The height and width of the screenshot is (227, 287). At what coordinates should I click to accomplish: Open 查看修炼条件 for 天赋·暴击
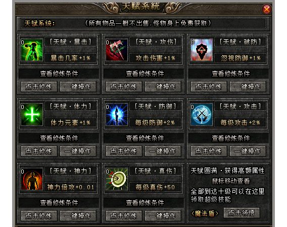[x=59, y=74]
